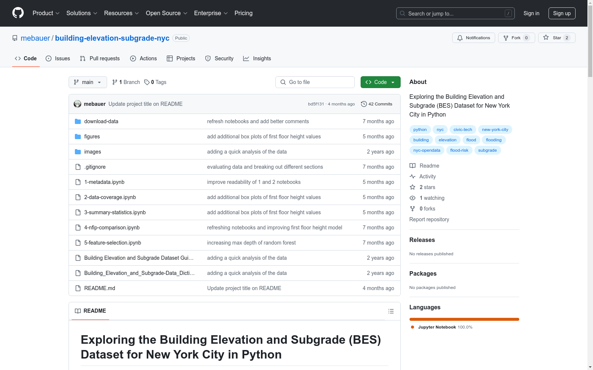Click the book icon beside Readme
The width and height of the screenshot is (593, 370).
(413, 166)
